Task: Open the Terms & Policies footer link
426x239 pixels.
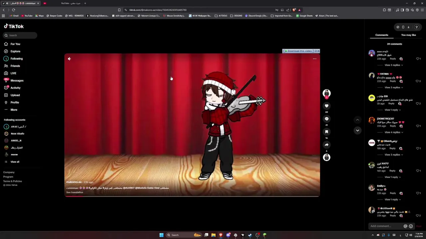Action: pos(13,181)
